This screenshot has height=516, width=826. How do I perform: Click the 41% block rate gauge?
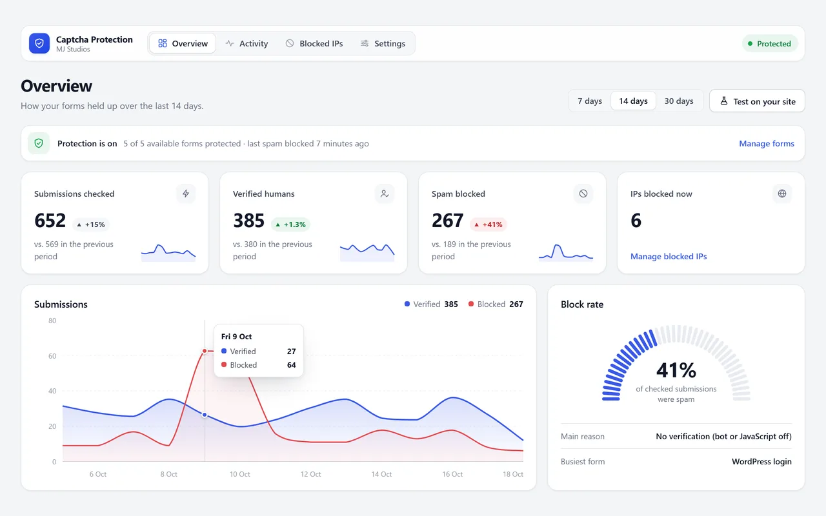(x=676, y=363)
